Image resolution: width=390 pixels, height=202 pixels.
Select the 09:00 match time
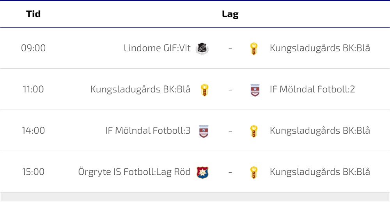tap(33, 48)
